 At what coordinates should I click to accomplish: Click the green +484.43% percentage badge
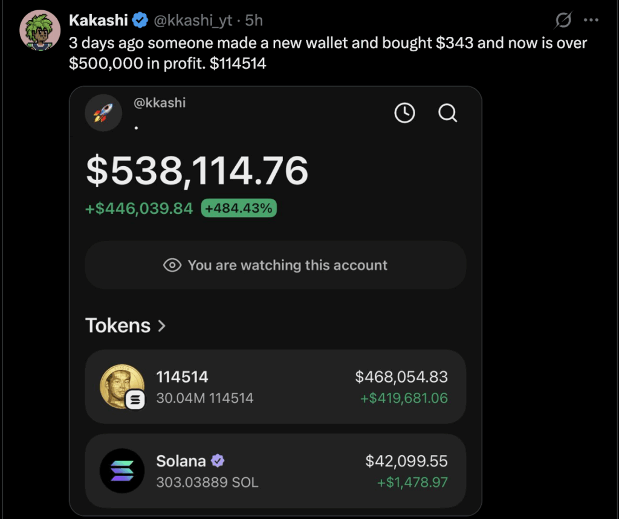pos(238,208)
